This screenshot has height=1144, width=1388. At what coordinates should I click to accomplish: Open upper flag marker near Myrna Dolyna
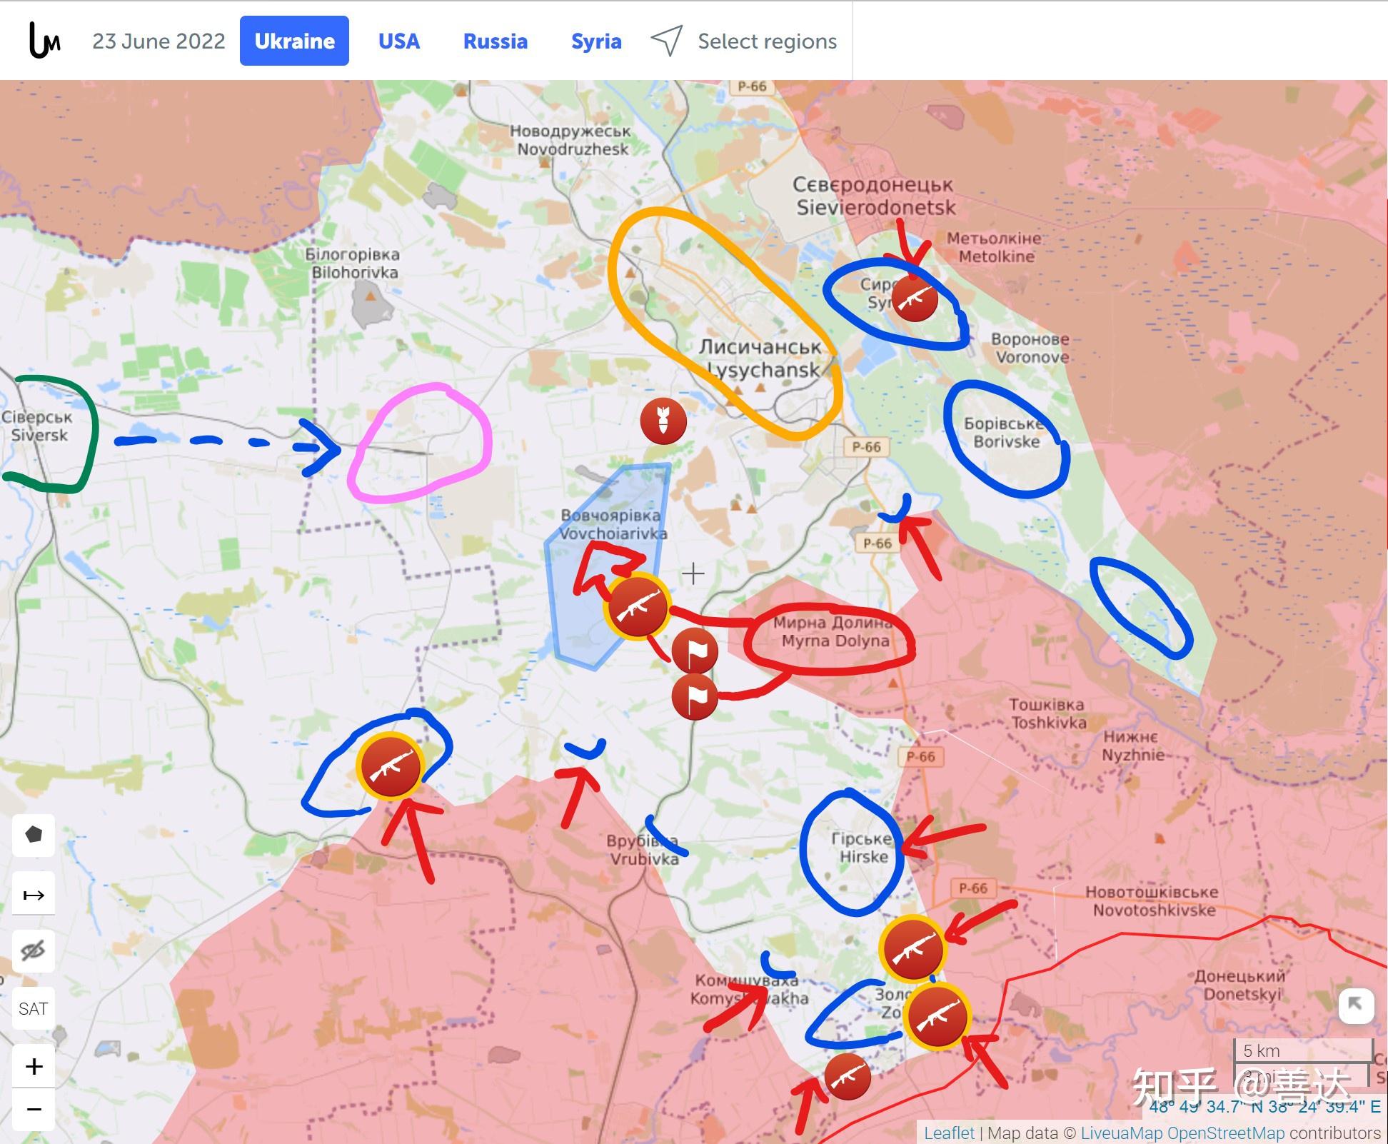point(694,652)
